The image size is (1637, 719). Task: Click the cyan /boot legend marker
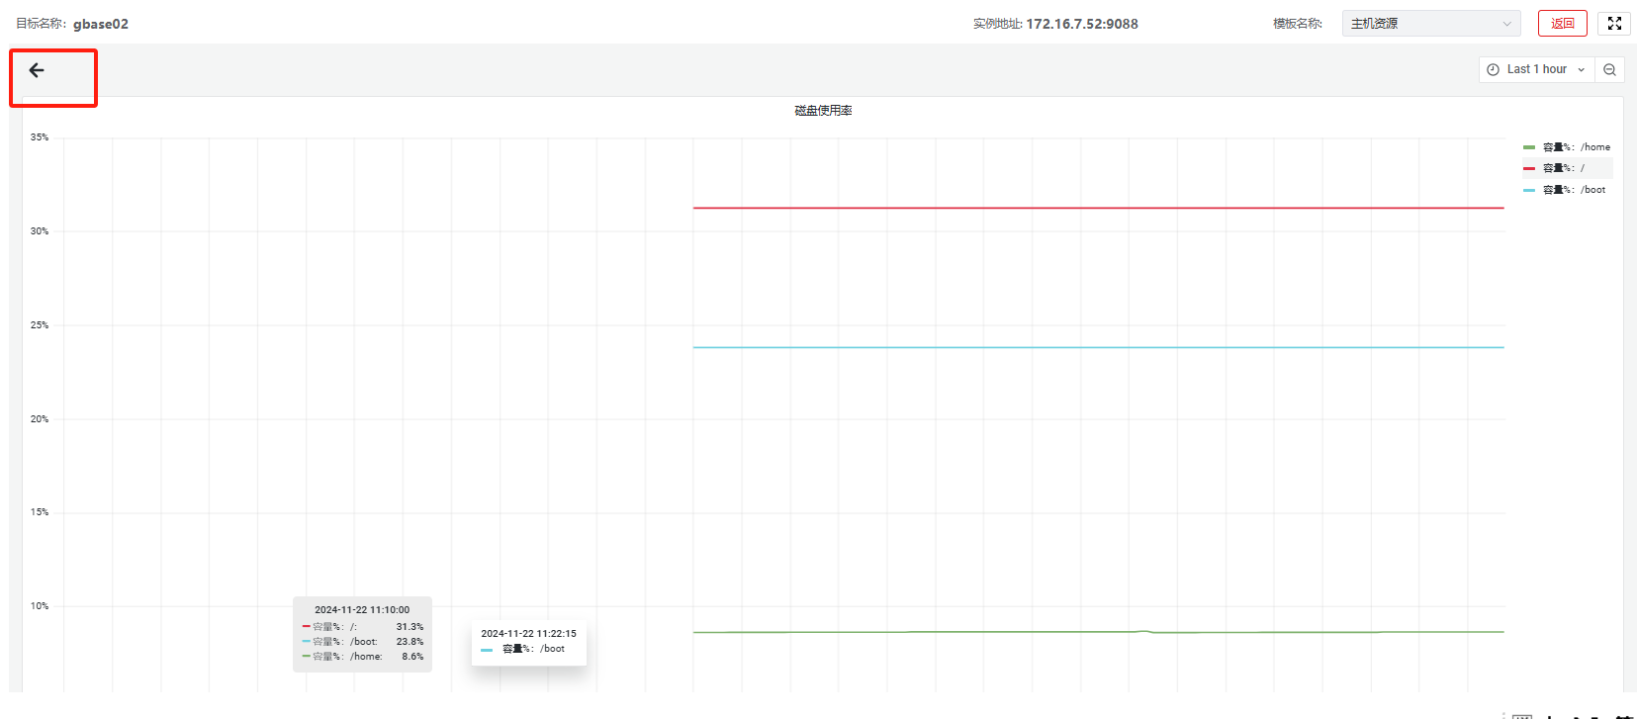coord(1529,190)
